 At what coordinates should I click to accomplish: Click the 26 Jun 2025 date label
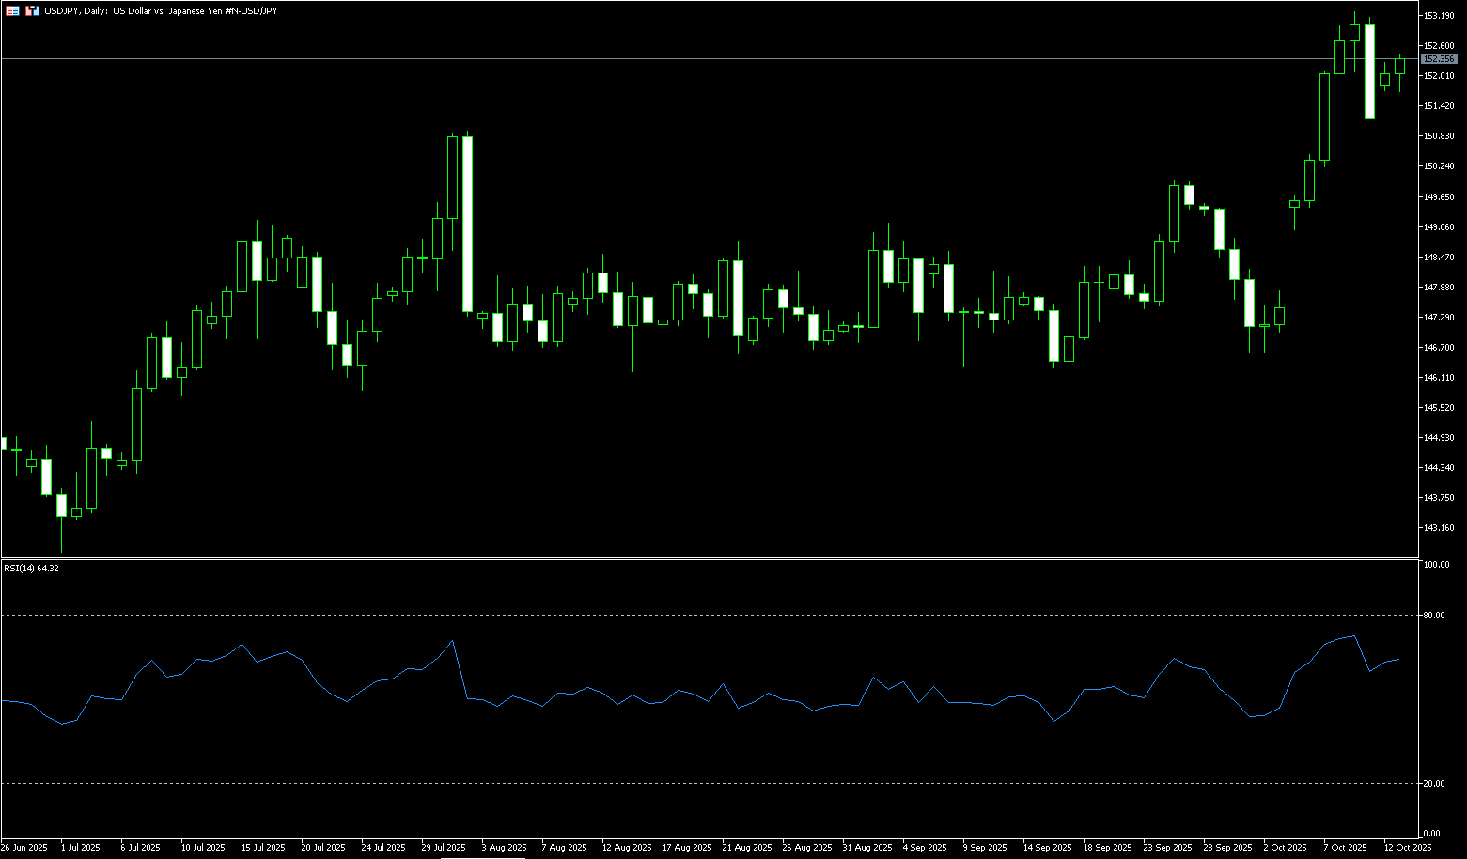click(24, 848)
